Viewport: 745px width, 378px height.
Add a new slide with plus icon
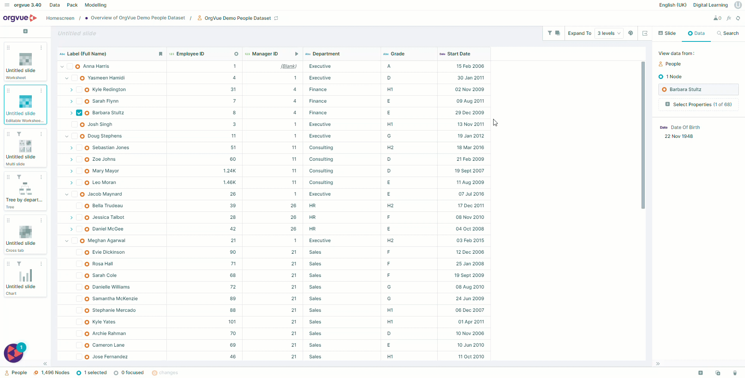coord(25,31)
